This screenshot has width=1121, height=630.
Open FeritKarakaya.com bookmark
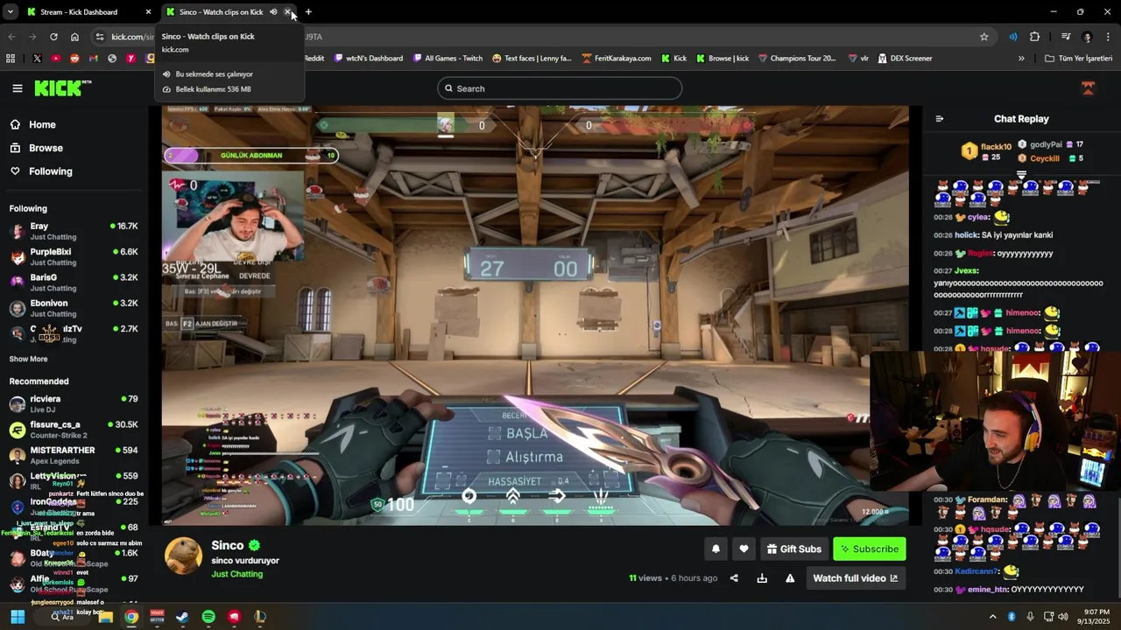tap(617, 59)
